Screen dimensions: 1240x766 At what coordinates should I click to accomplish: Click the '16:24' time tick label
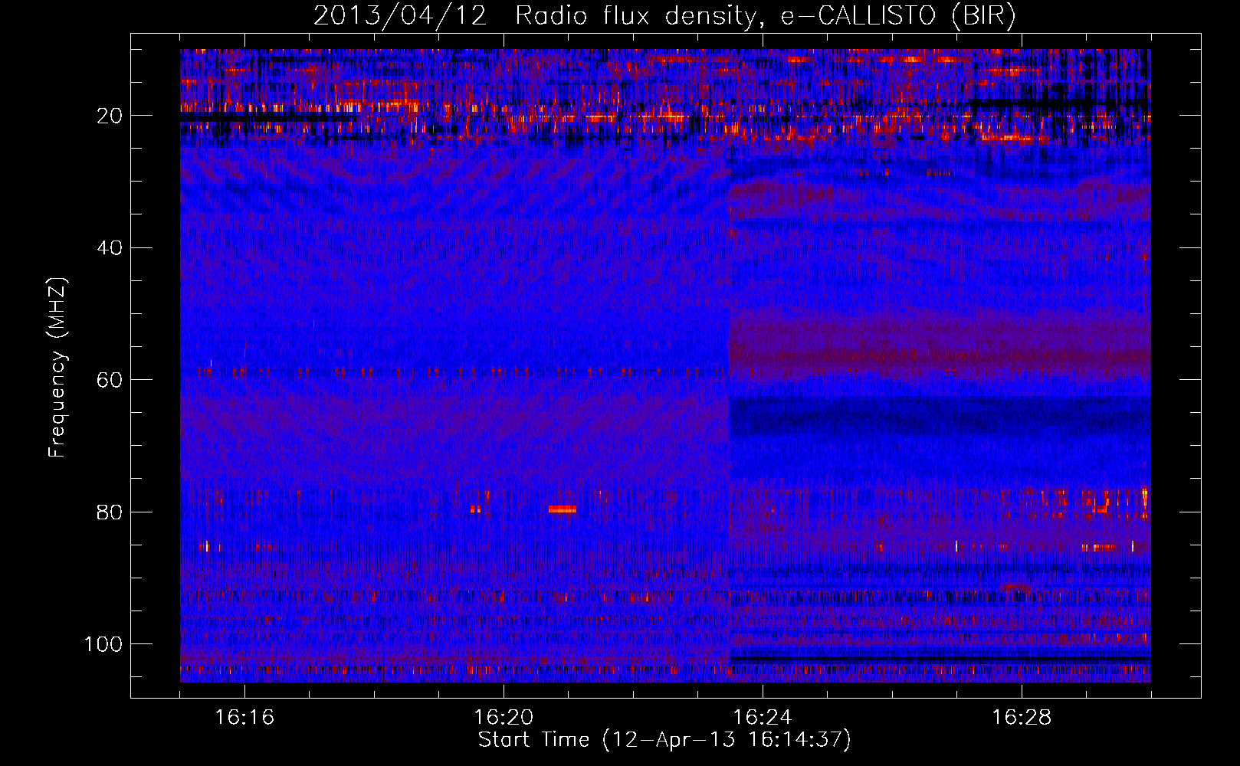coord(763,718)
